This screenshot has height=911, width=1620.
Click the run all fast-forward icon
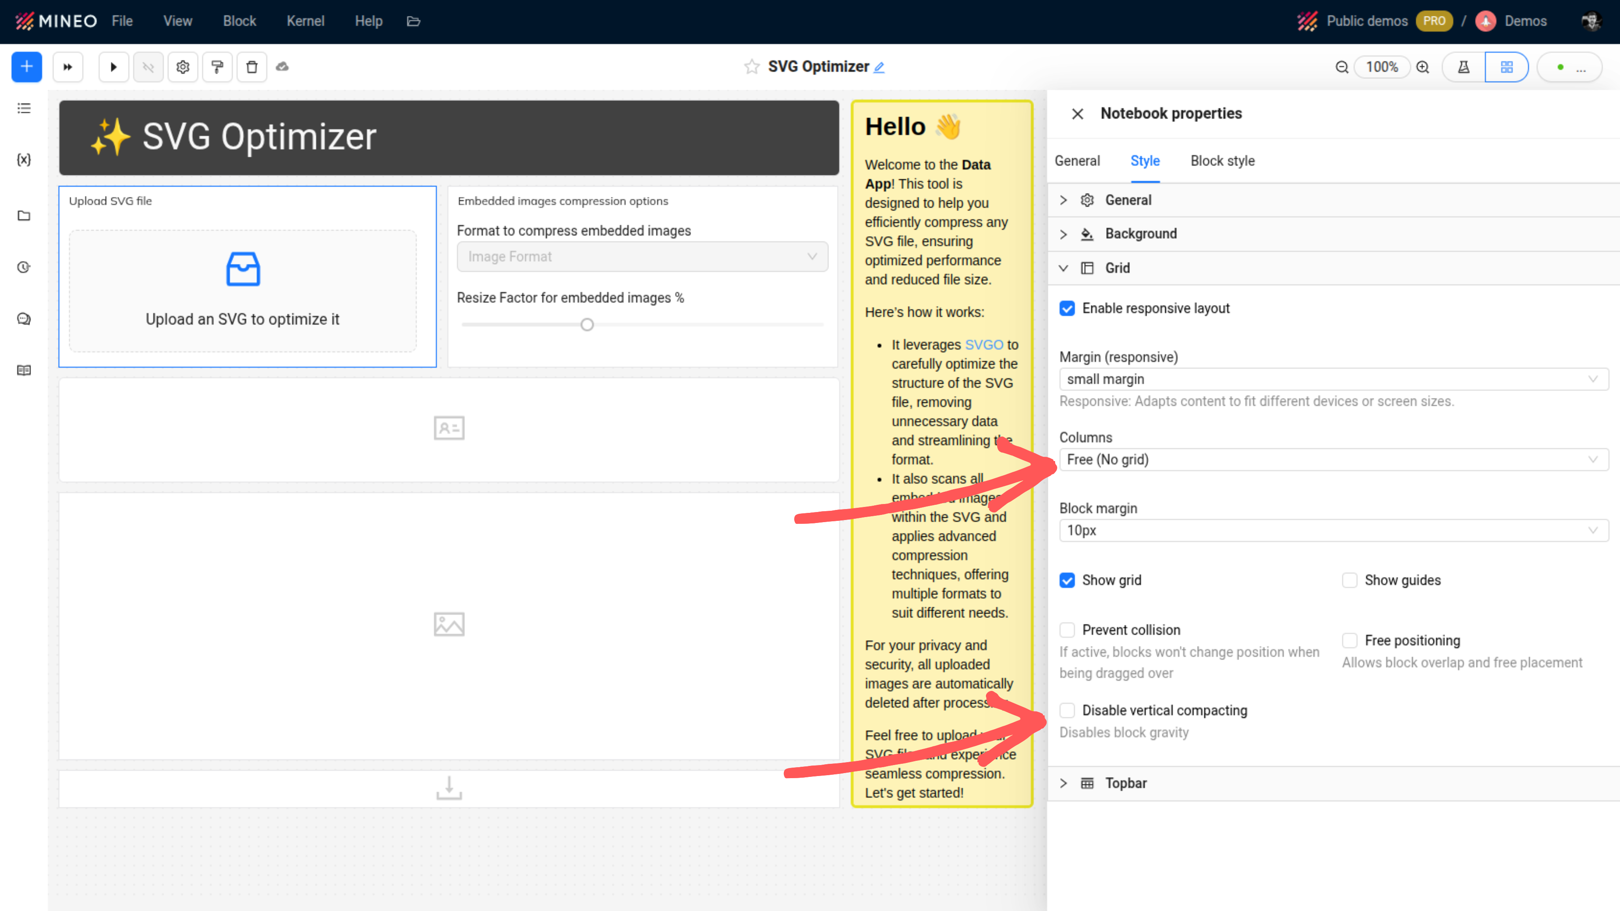pyautogui.click(x=68, y=67)
